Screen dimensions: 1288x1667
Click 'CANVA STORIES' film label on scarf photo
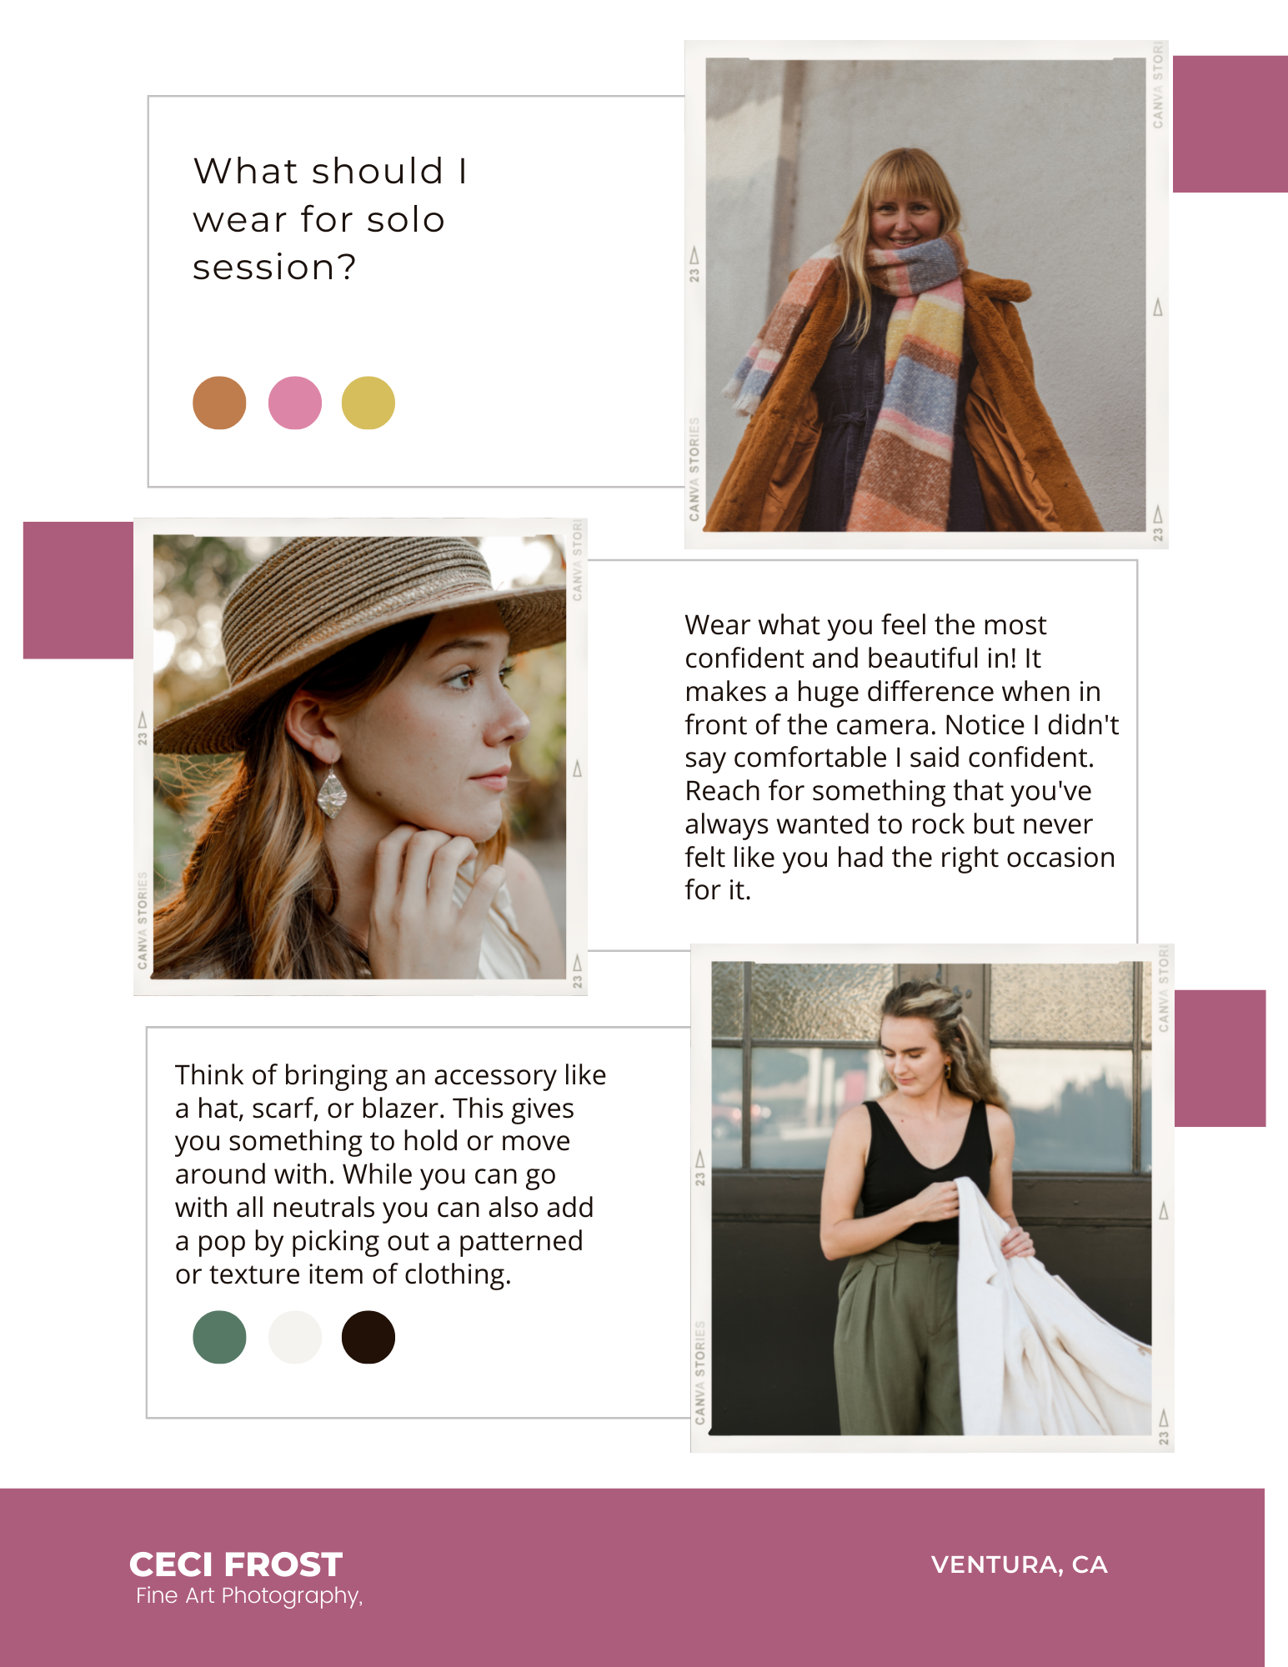[694, 469]
